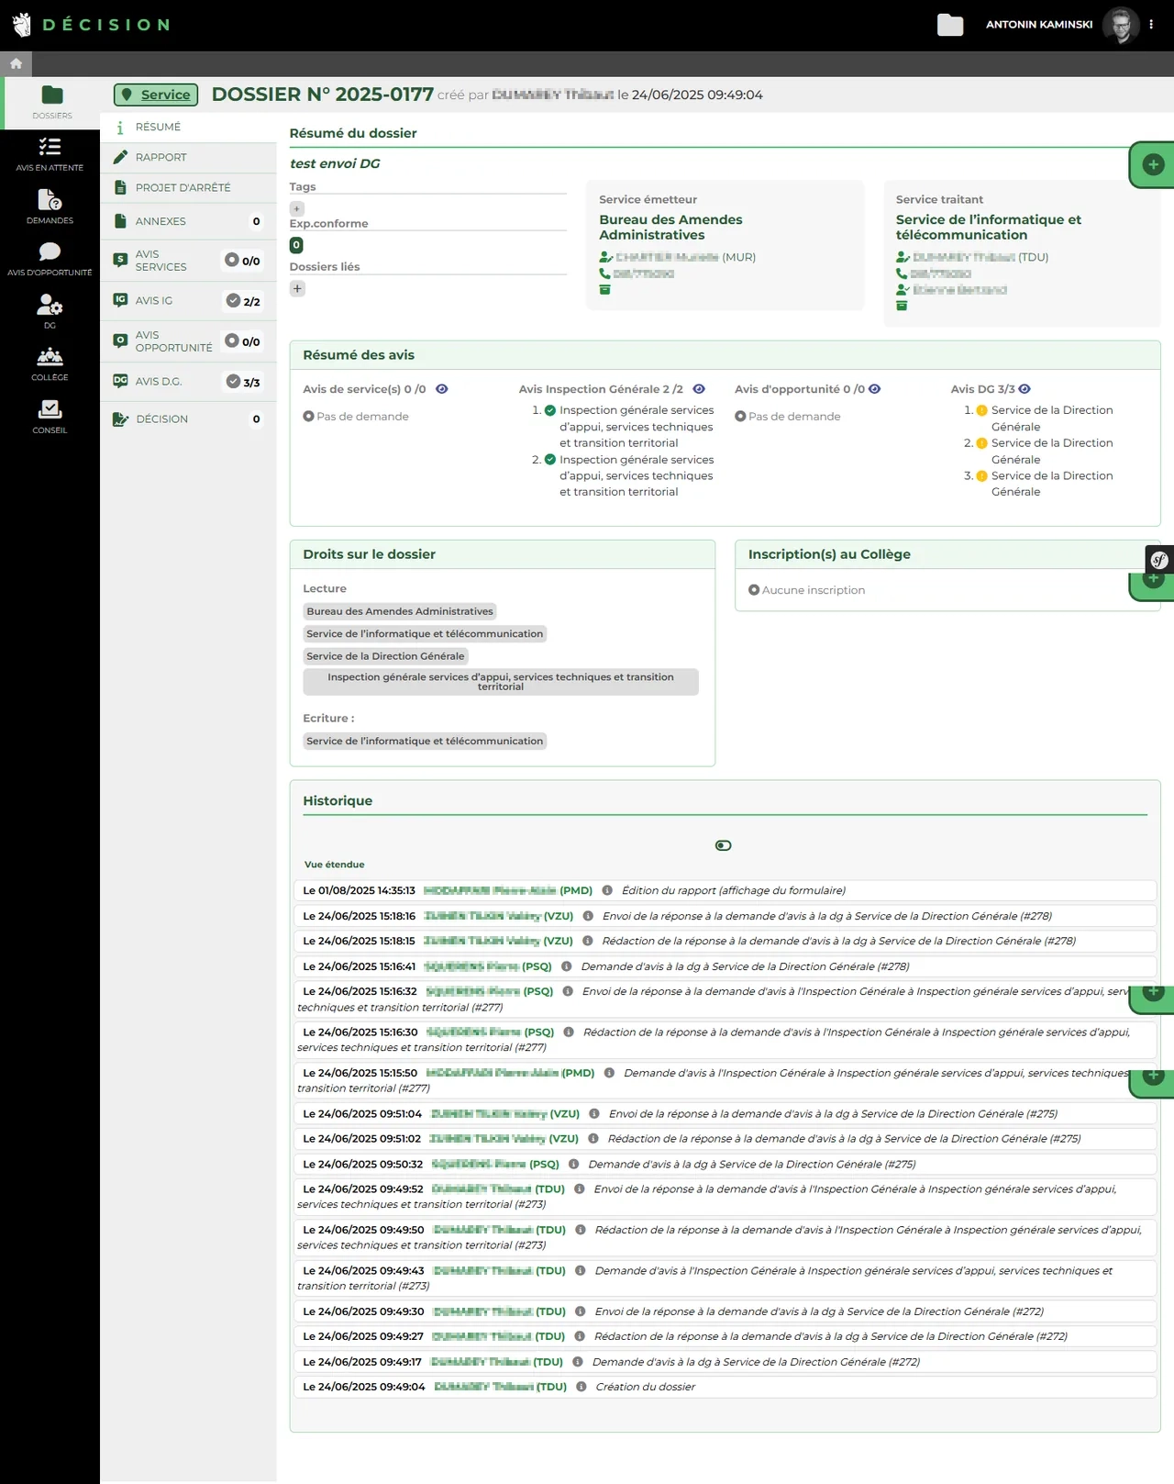
Task: Toggle eye icon for Avis d'opportunité
Action: [875, 389]
